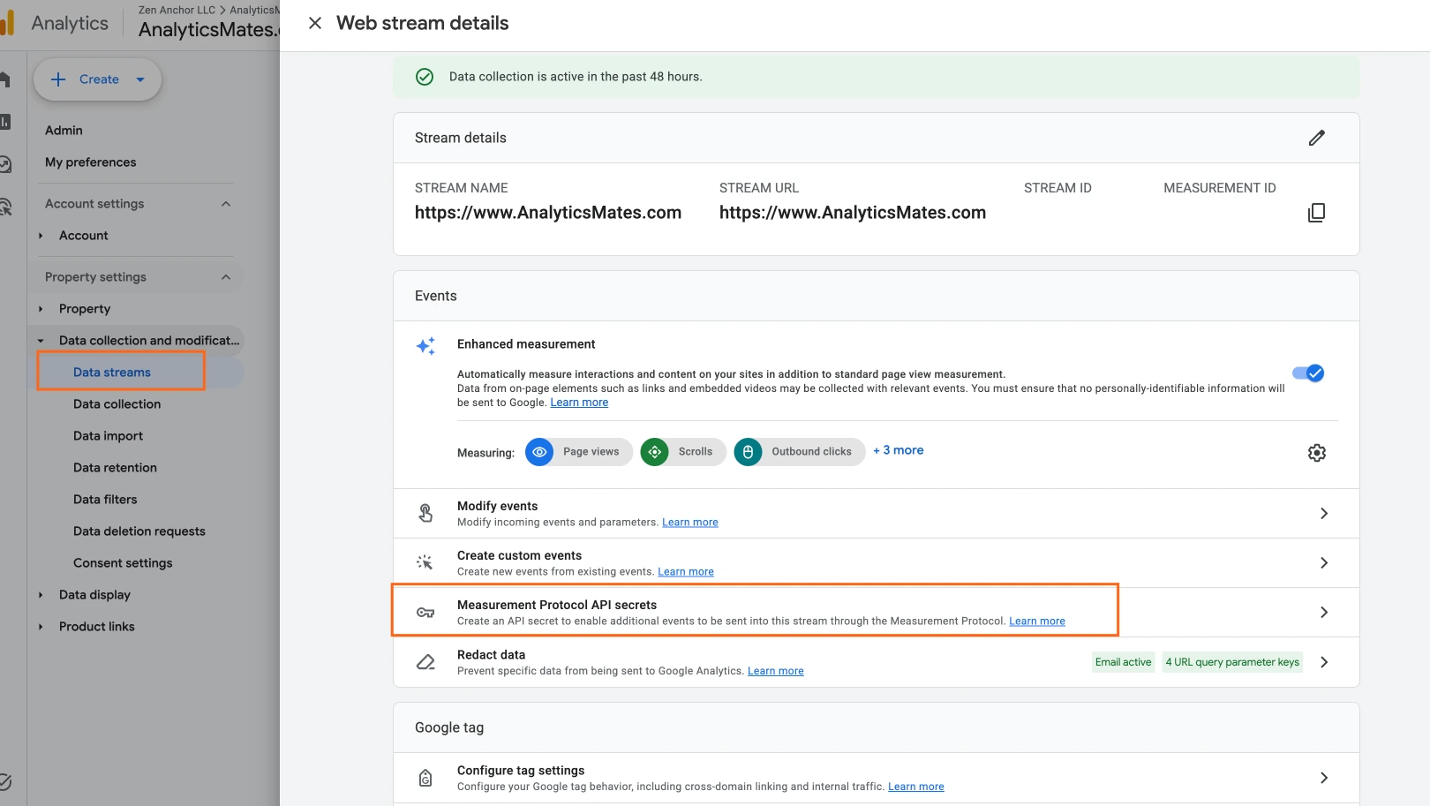Viewport: 1430px width, 806px height.
Task: Click the green data collection check icon
Action: click(425, 77)
